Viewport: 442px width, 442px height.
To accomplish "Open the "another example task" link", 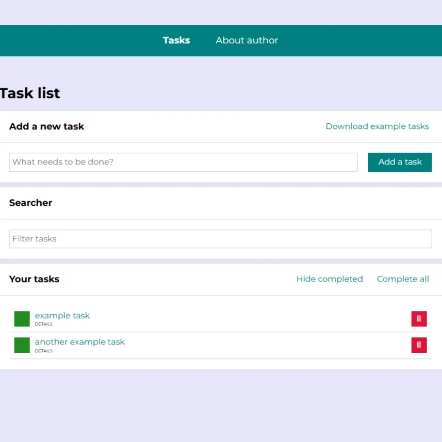I will tap(80, 342).
